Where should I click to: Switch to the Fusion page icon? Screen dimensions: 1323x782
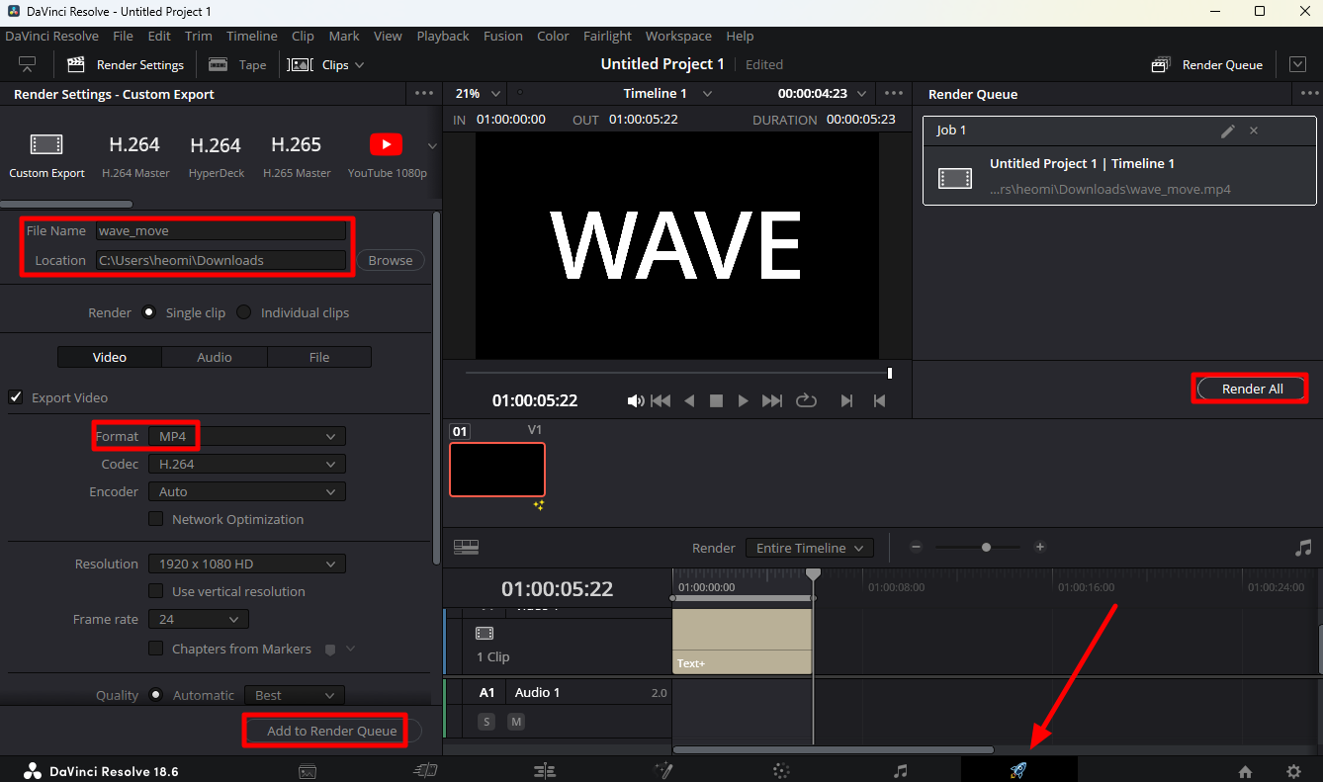[x=663, y=770]
